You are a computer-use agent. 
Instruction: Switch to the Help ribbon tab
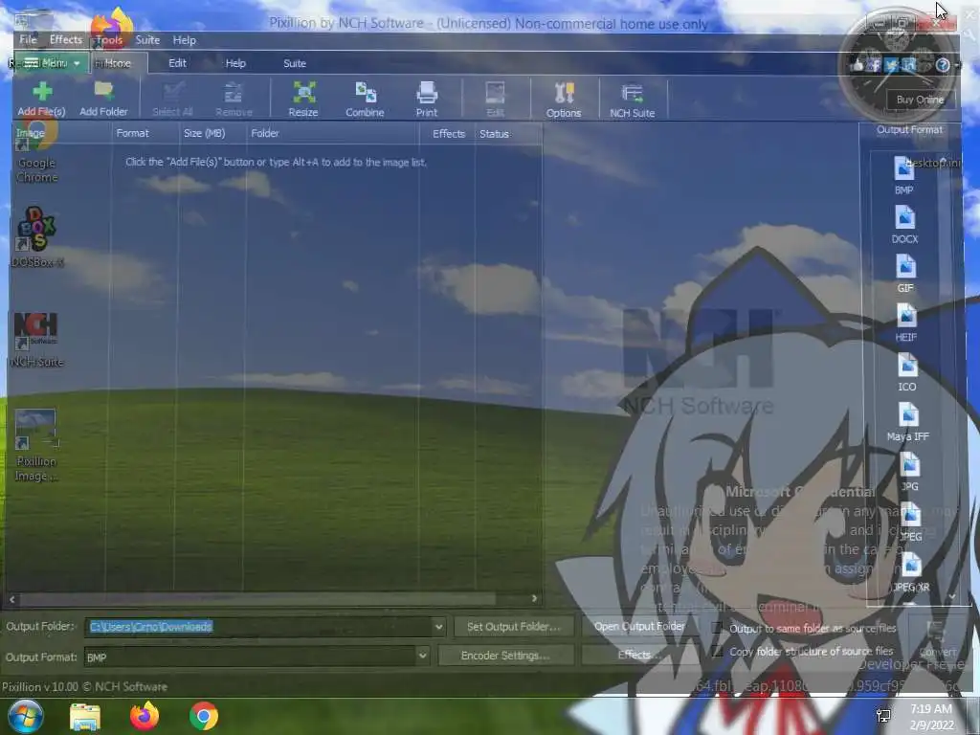[x=235, y=63]
